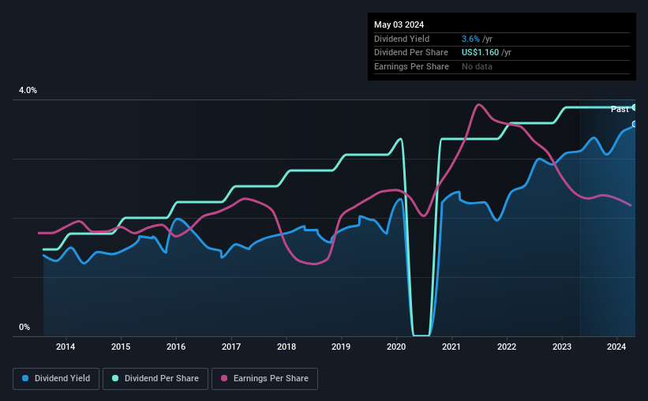Click the May 03 2024 tooltip date

(x=399, y=24)
